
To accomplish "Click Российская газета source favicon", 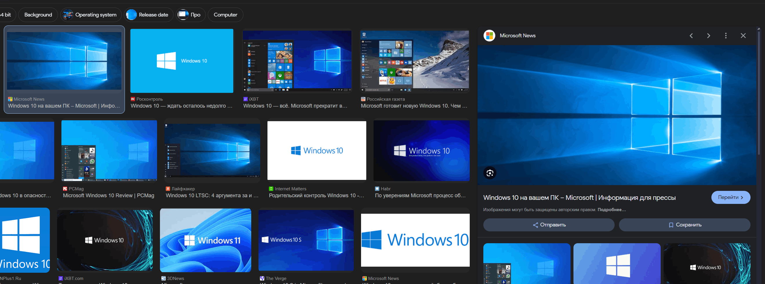I will [363, 99].
